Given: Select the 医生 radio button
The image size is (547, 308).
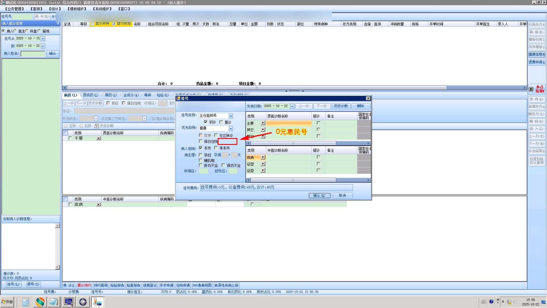Looking at the screenshot, I should click(15, 31).
